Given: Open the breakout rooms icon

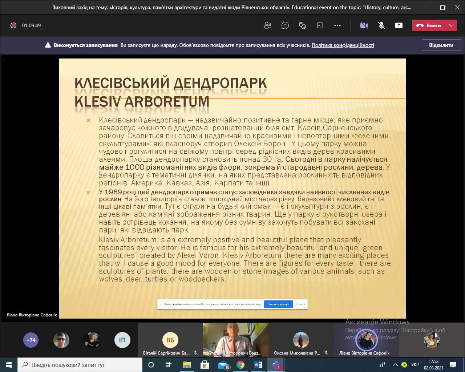Looking at the screenshot, I should pos(320,25).
